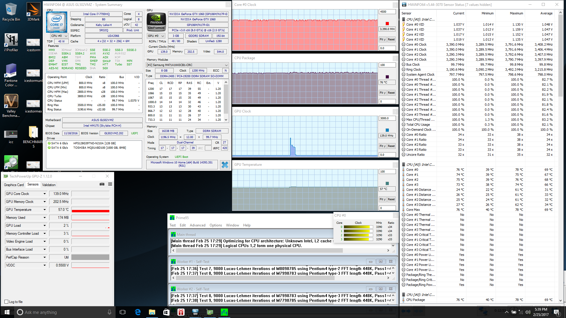Click blue color swatch on GPU Clock graph
Viewport: 566px width, 318px height.
(x=387, y=130)
